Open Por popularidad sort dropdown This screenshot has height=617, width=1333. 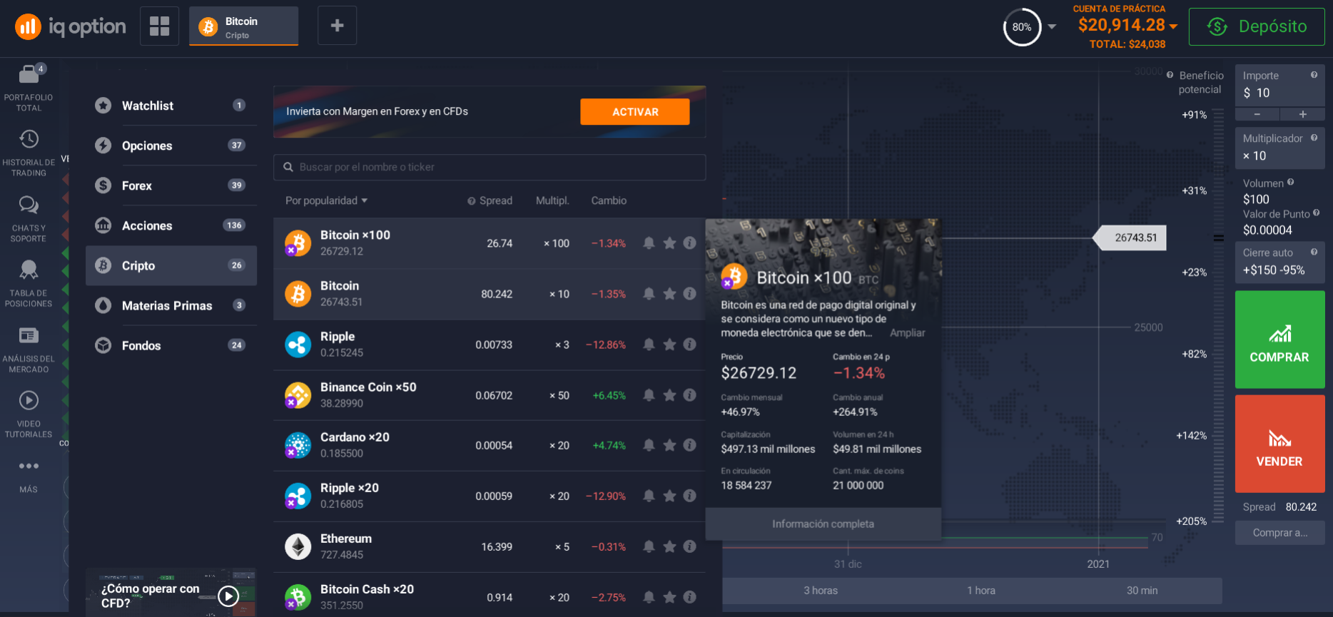327,200
